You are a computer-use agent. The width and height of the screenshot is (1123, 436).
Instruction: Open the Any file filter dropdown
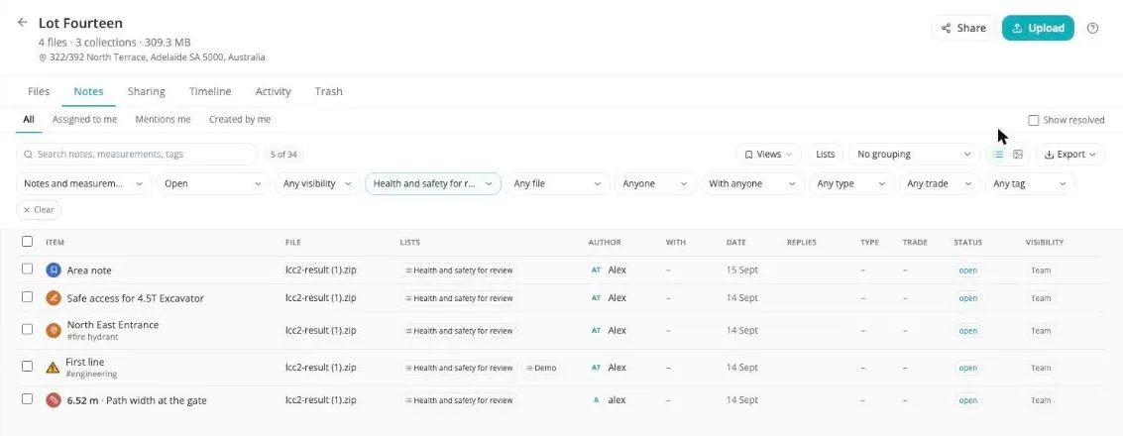(558, 184)
